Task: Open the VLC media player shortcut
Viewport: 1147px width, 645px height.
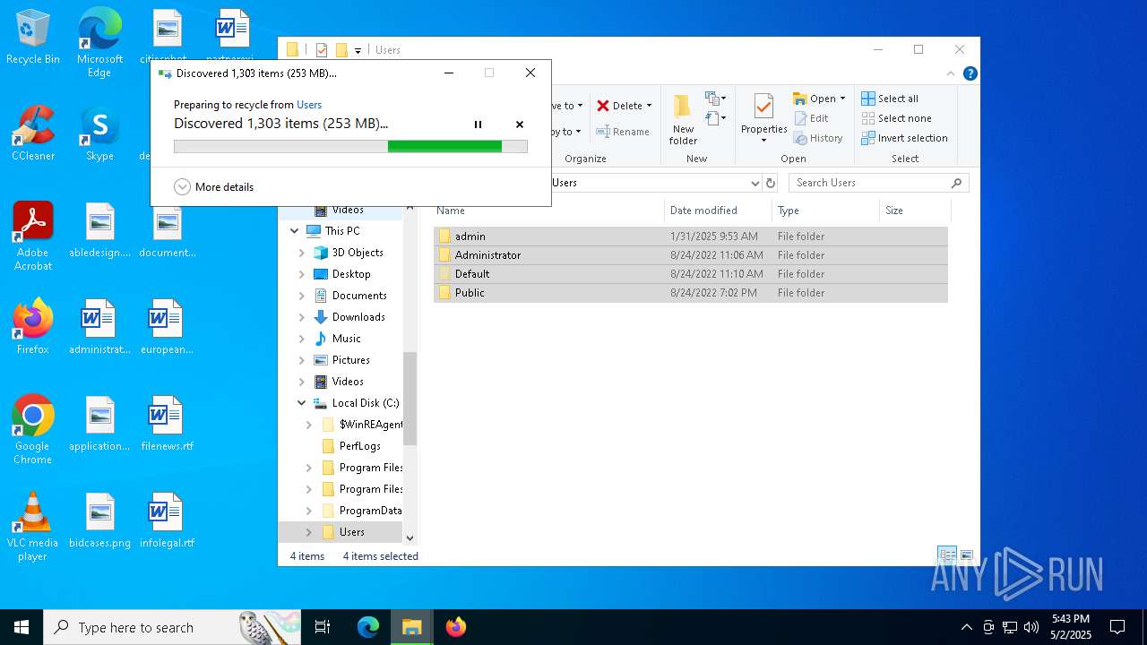Action: click(32, 527)
